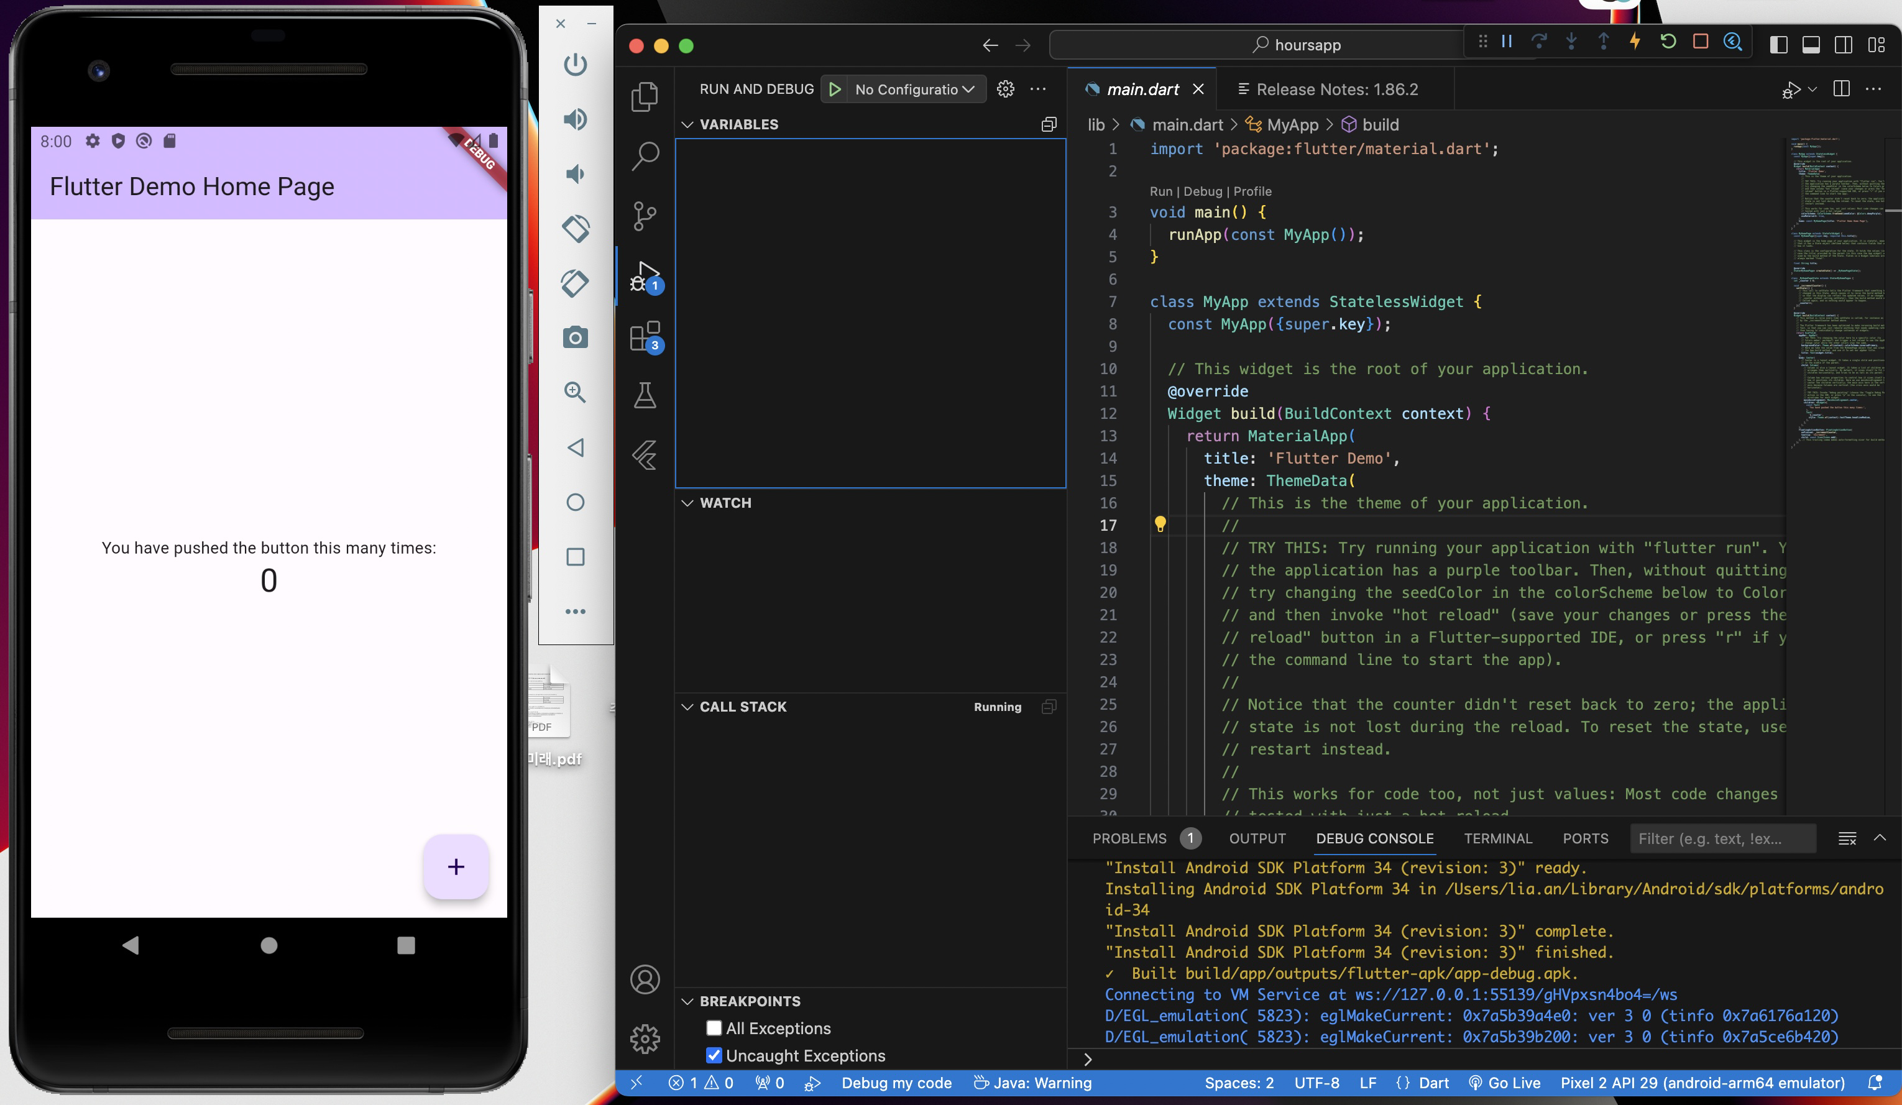
Task: Tap the plus floating action button
Action: click(x=456, y=866)
